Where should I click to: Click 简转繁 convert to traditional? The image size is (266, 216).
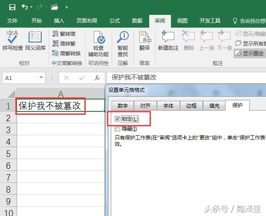(64, 44)
